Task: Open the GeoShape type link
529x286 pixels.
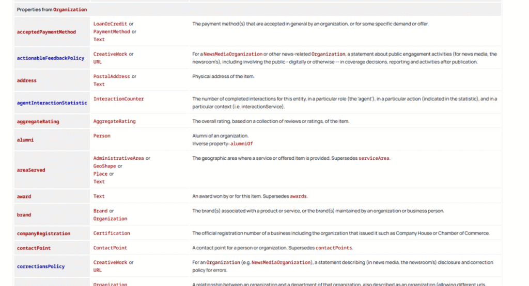Action: coord(104,166)
